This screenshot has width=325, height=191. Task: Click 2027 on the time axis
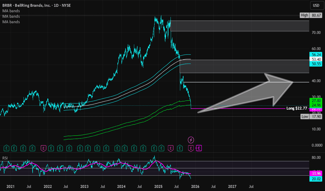(232, 186)
